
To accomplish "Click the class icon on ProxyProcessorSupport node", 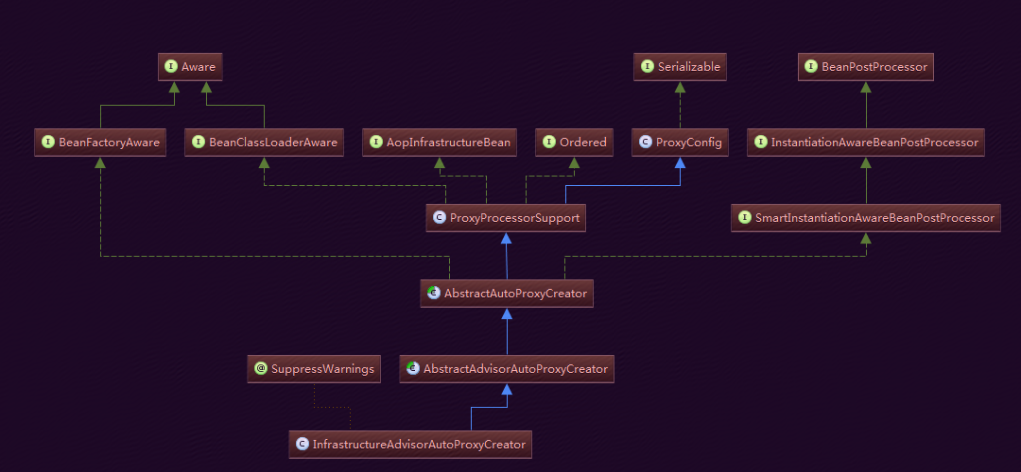I will pyautogui.click(x=439, y=218).
